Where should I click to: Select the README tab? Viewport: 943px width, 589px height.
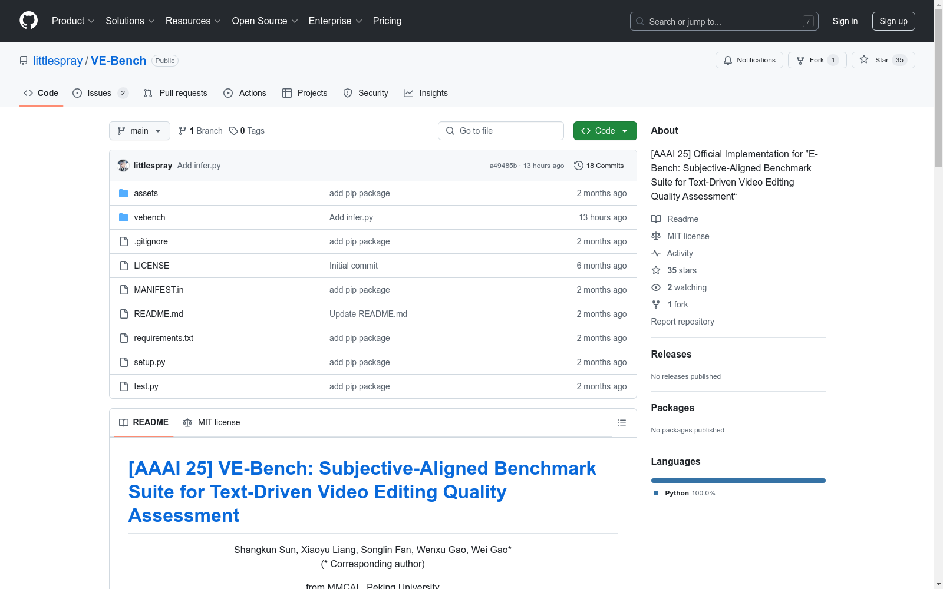coord(144,422)
